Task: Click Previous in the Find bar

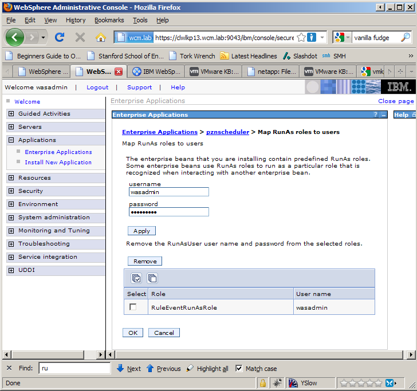Action: [164, 369]
